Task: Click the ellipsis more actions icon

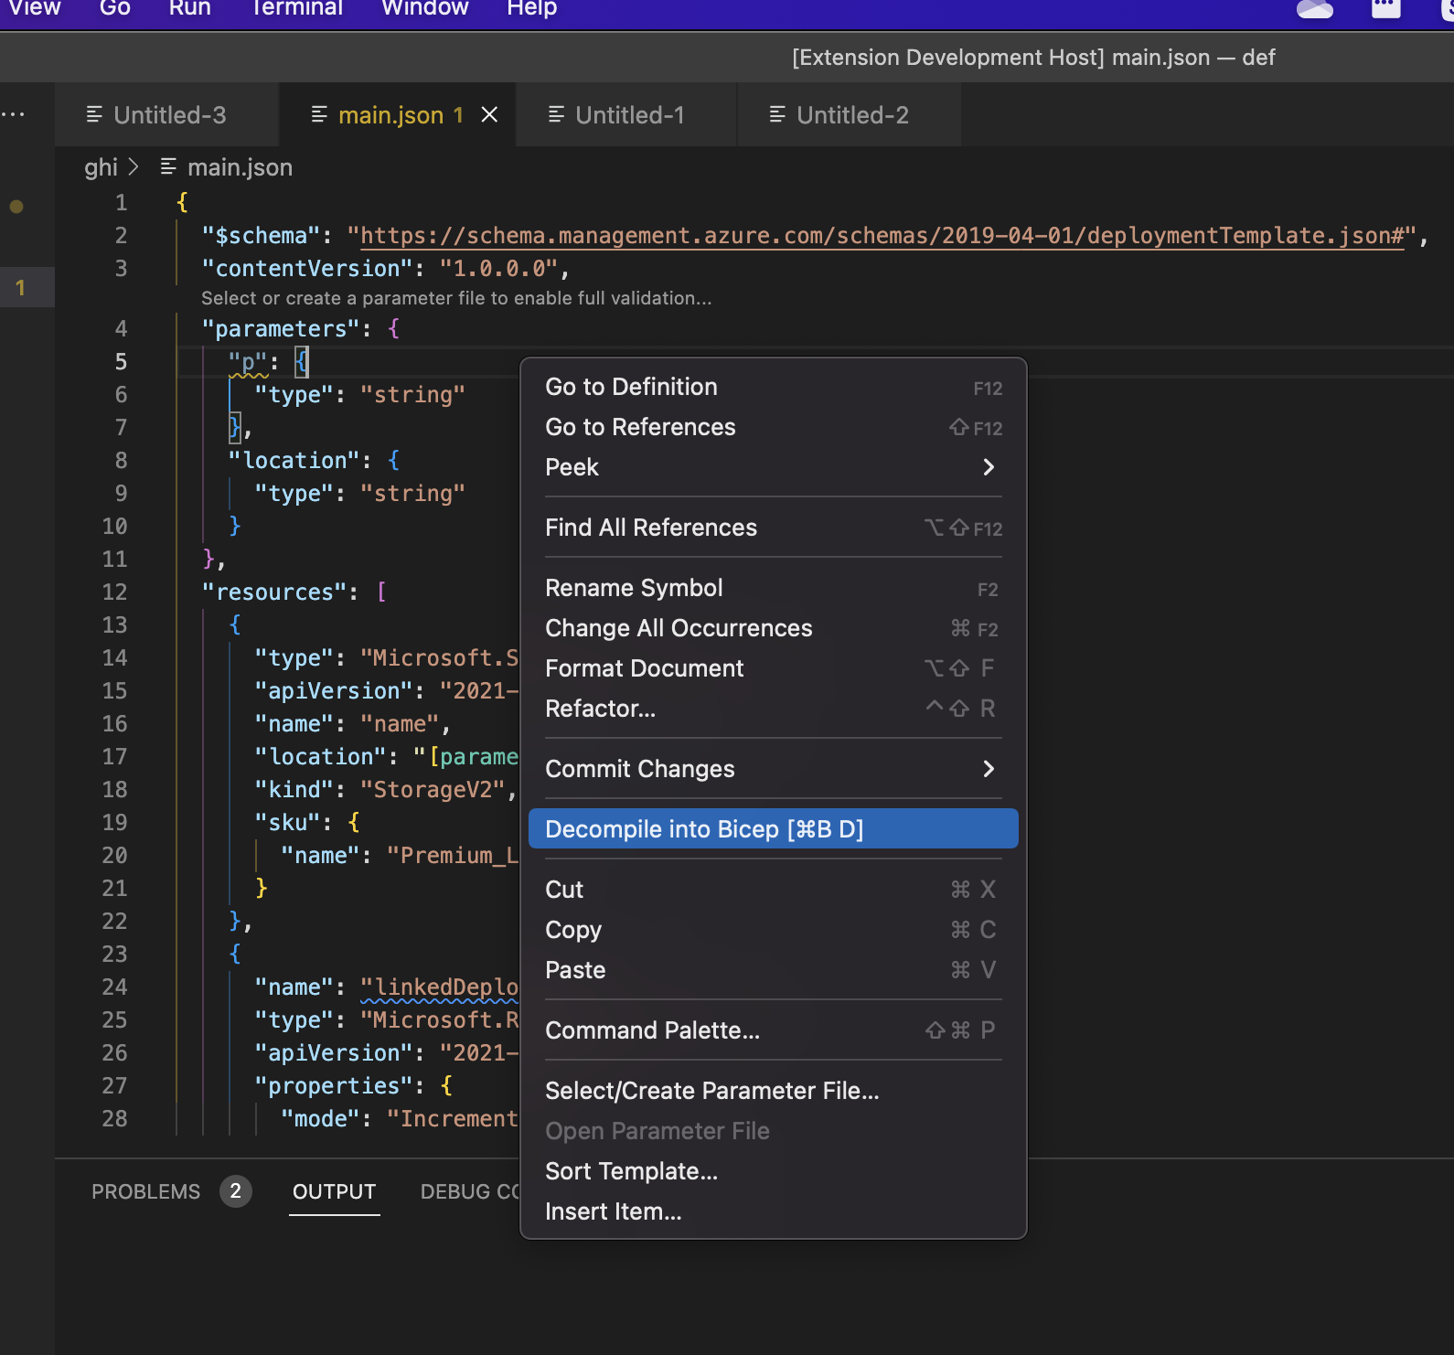Action: pyautogui.click(x=14, y=114)
